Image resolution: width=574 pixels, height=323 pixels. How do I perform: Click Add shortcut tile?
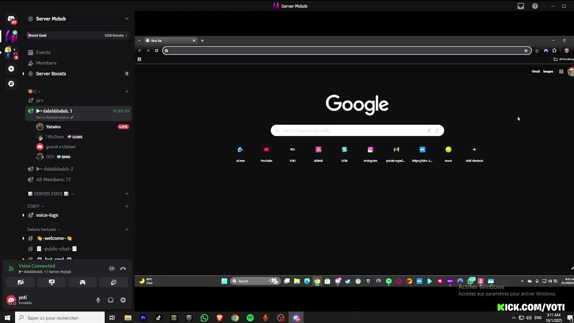(x=474, y=154)
